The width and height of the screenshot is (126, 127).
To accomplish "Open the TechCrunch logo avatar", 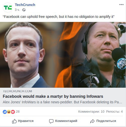I will pyautogui.click(x=8, y=8).
